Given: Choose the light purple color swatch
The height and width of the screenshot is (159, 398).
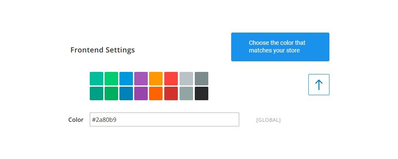Looking at the screenshot, I should [141, 79].
